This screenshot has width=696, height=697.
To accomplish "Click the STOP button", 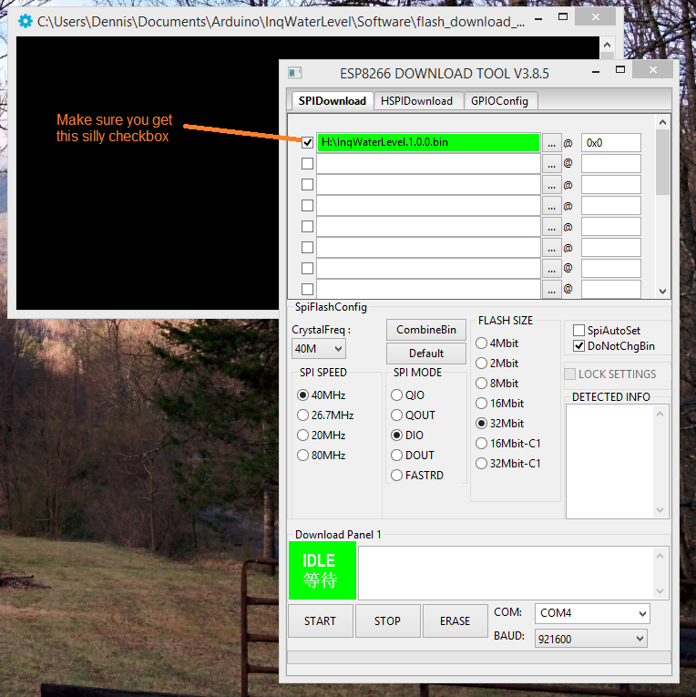I will pyautogui.click(x=387, y=621).
